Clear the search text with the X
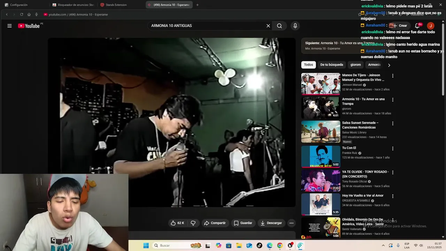 [x=268, y=26]
